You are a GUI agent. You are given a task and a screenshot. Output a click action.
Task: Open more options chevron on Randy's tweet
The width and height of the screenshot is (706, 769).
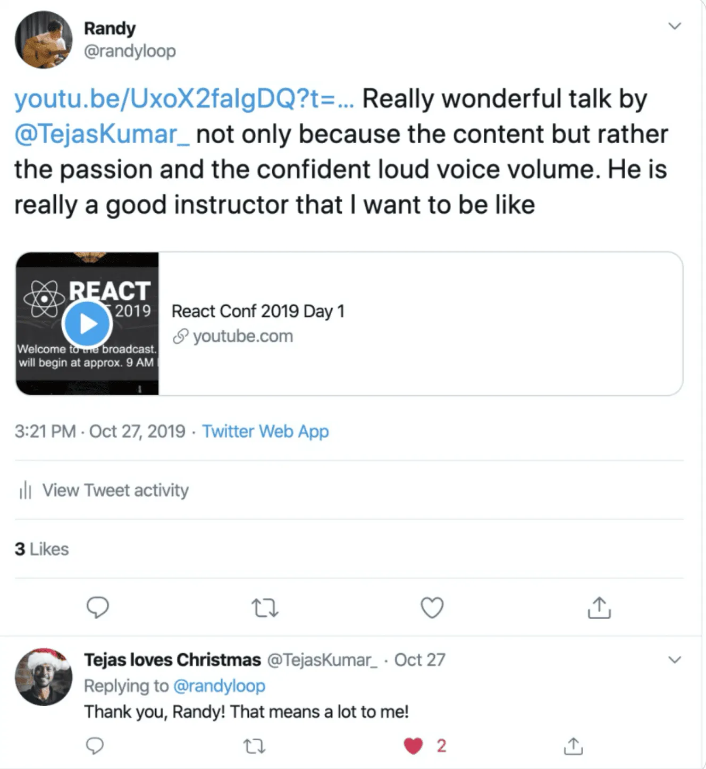click(675, 26)
